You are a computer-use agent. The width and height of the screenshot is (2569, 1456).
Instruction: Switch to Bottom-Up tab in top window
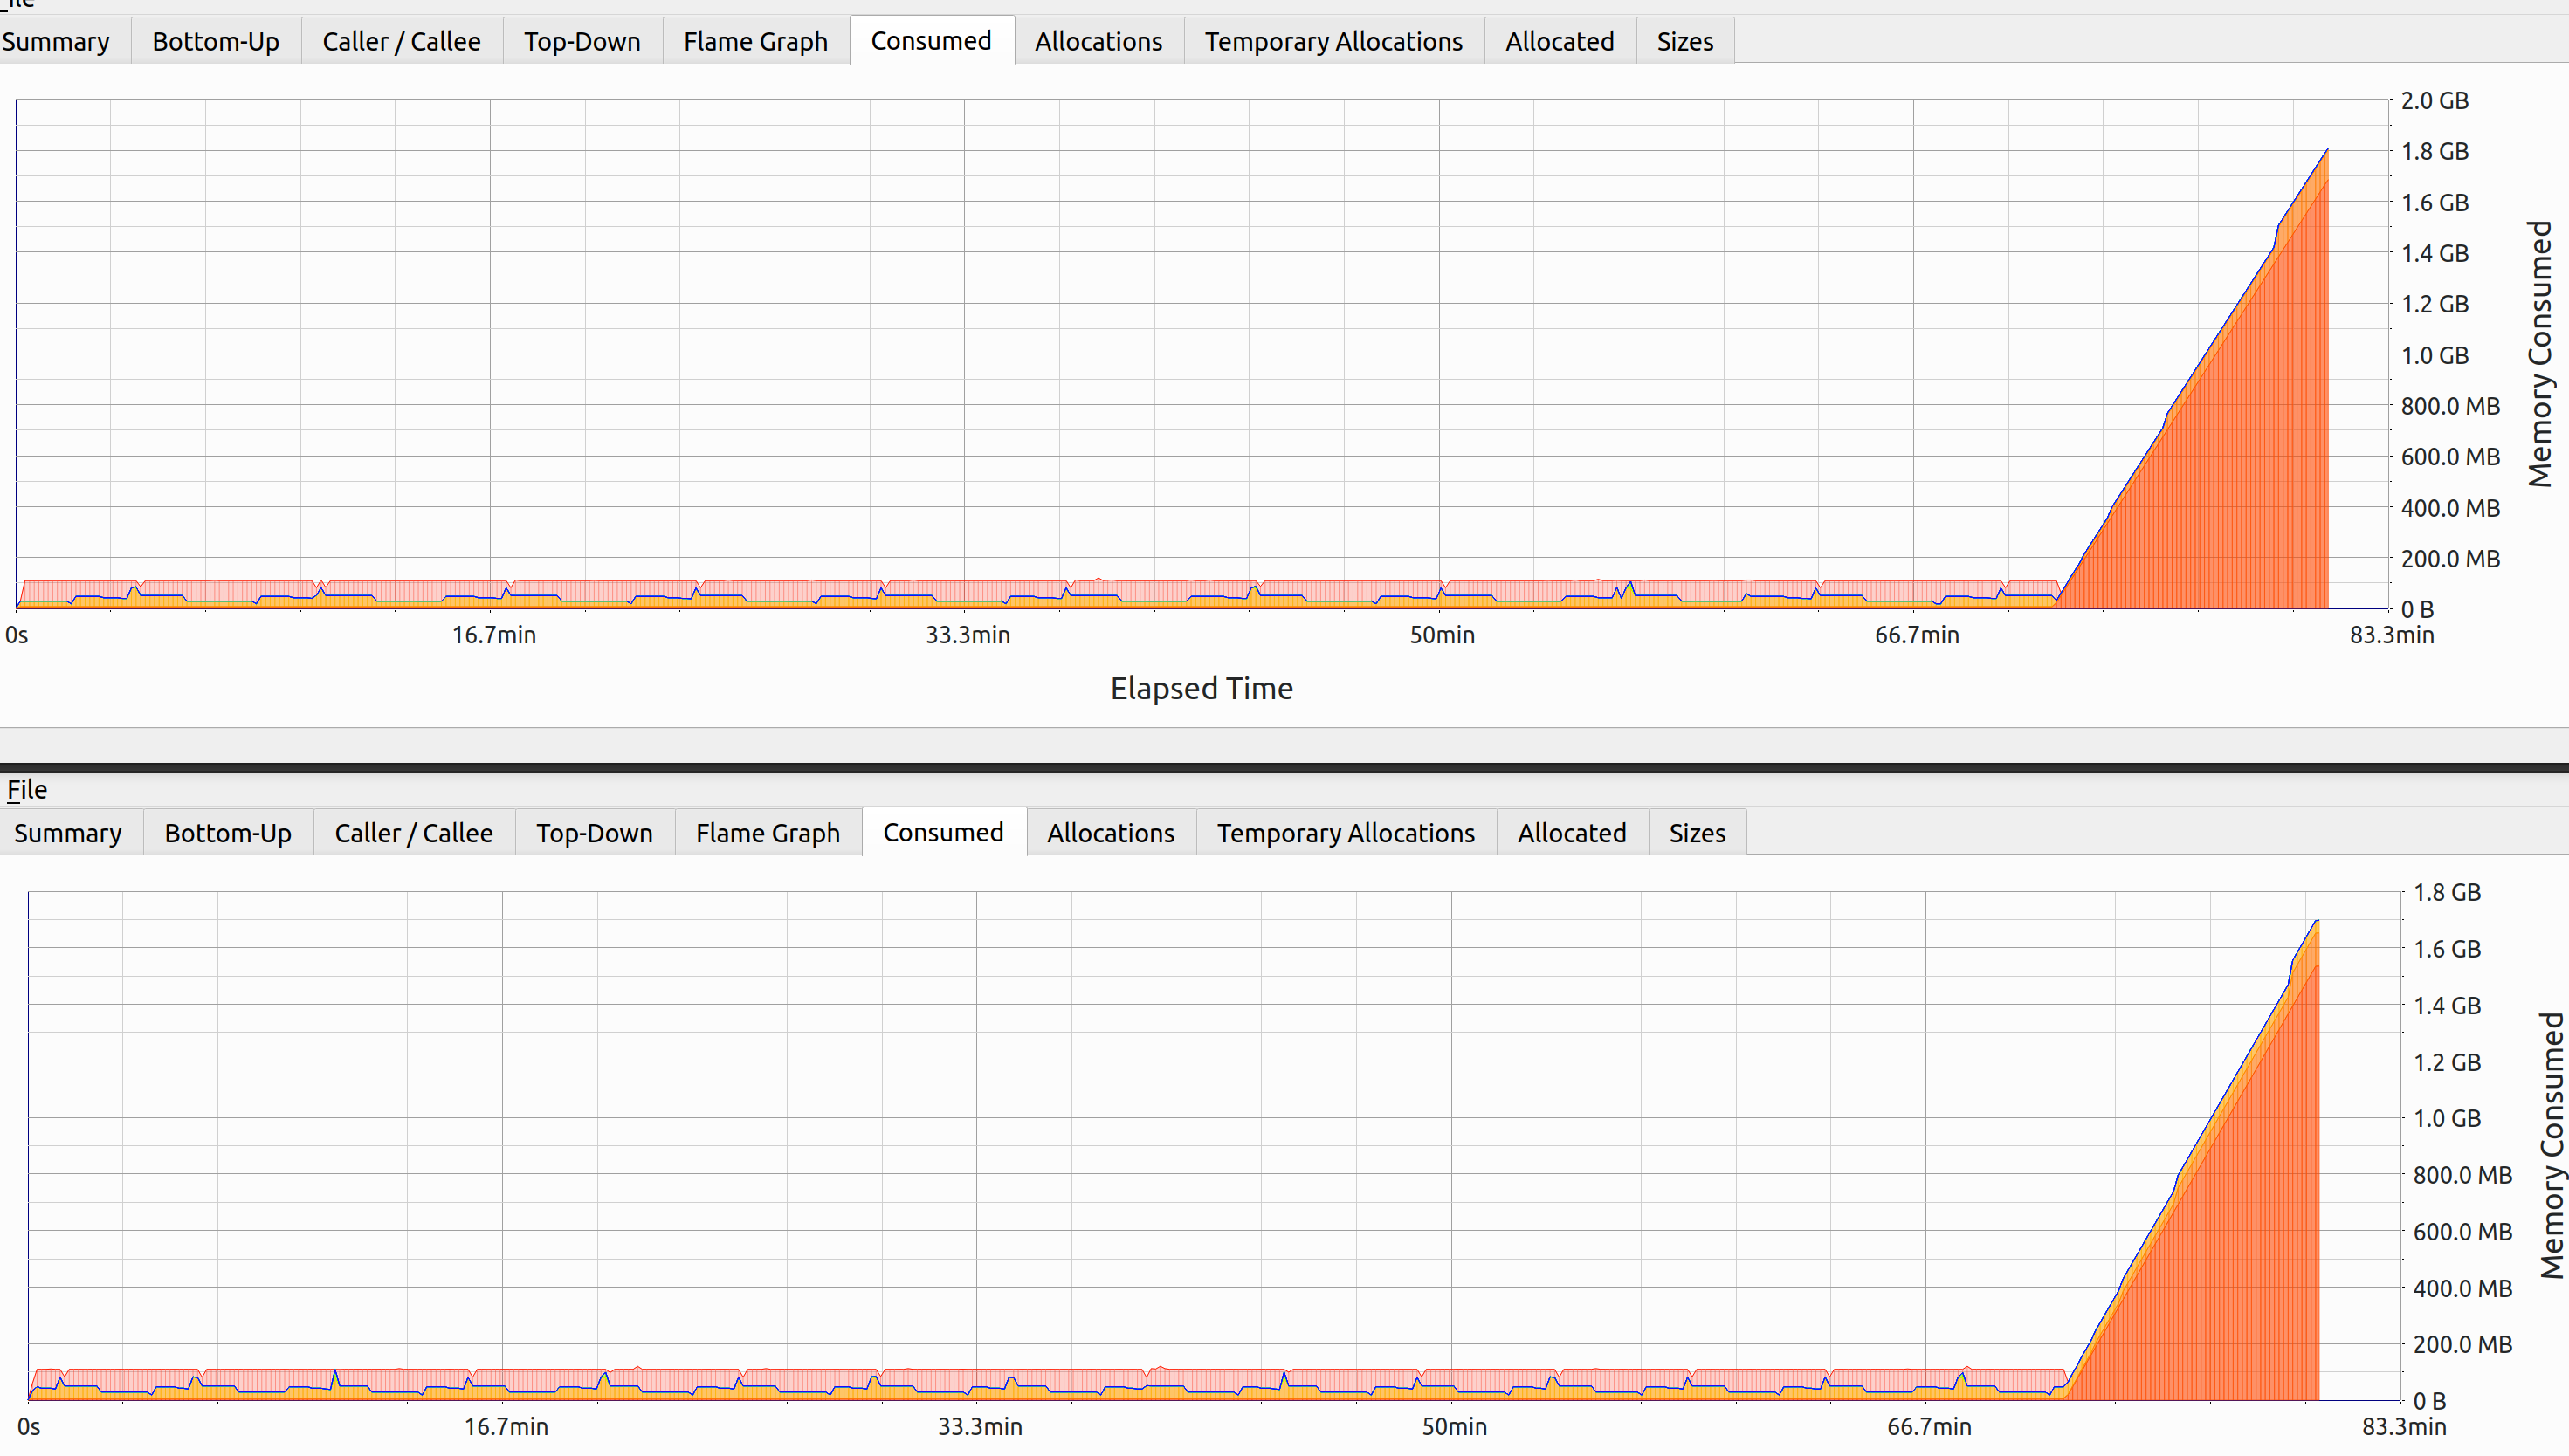[215, 42]
